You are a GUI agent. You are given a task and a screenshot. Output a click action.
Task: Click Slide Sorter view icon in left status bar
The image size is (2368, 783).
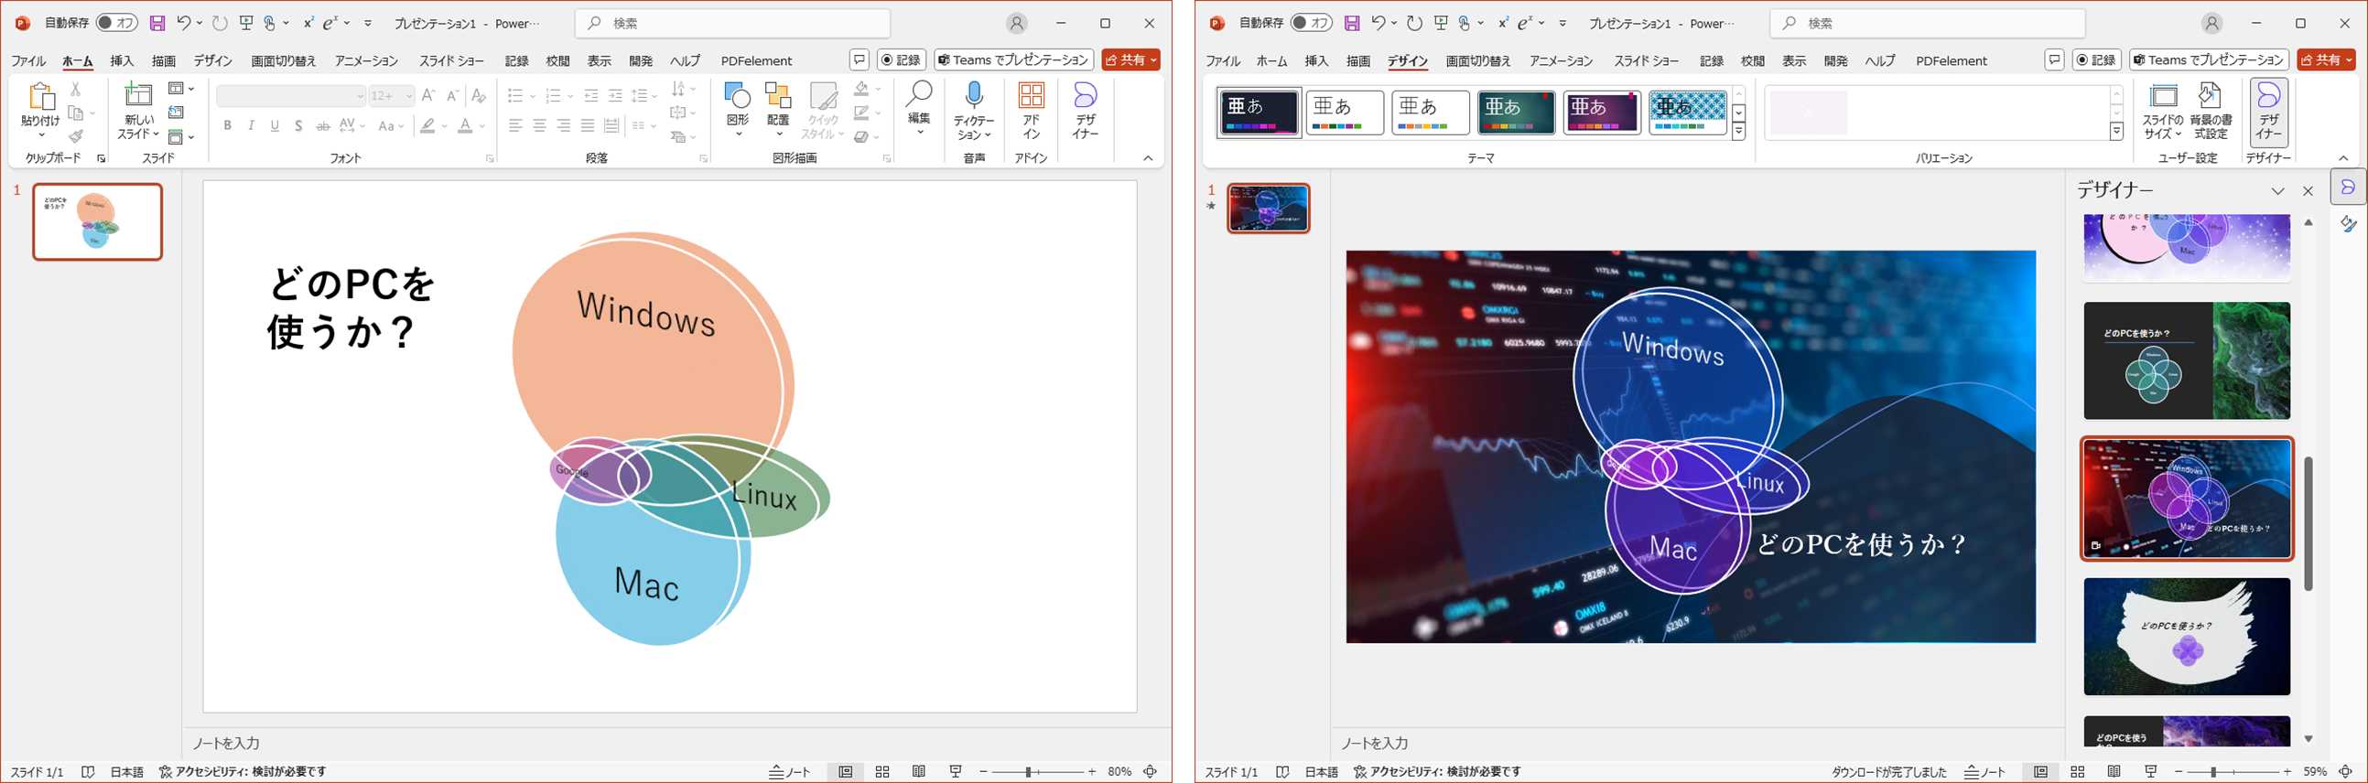pyautogui.click(x=882, y=772)
